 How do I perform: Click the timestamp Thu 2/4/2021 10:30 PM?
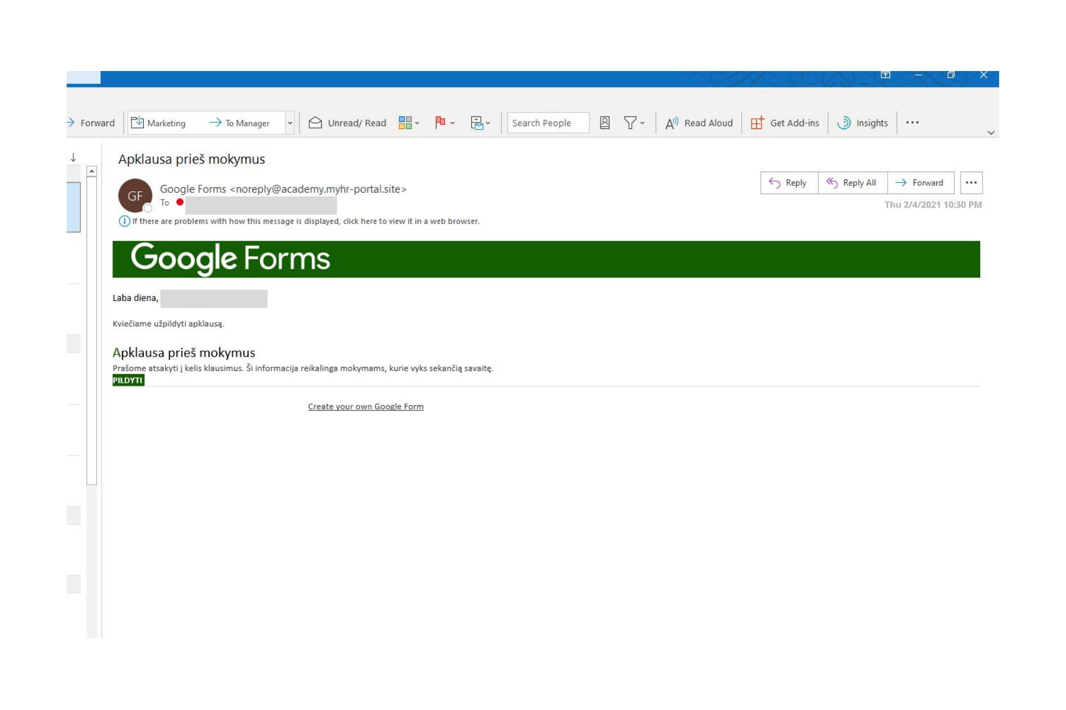click(x=933, y=205)
